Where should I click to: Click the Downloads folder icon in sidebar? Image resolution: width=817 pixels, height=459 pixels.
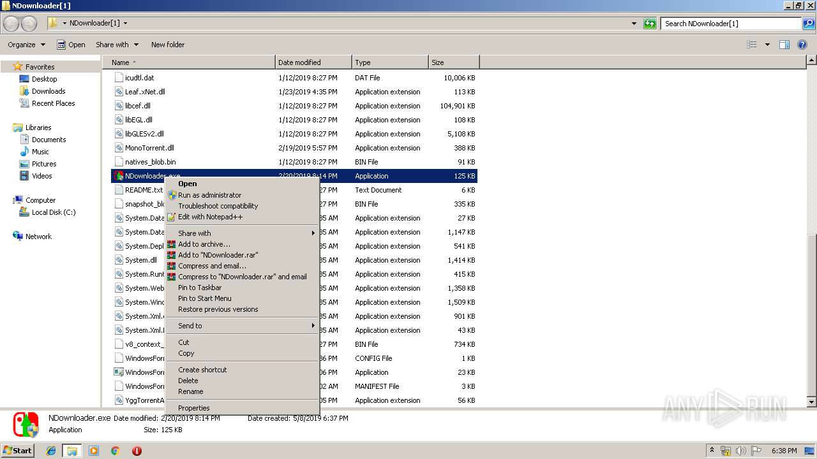[24, 91]
